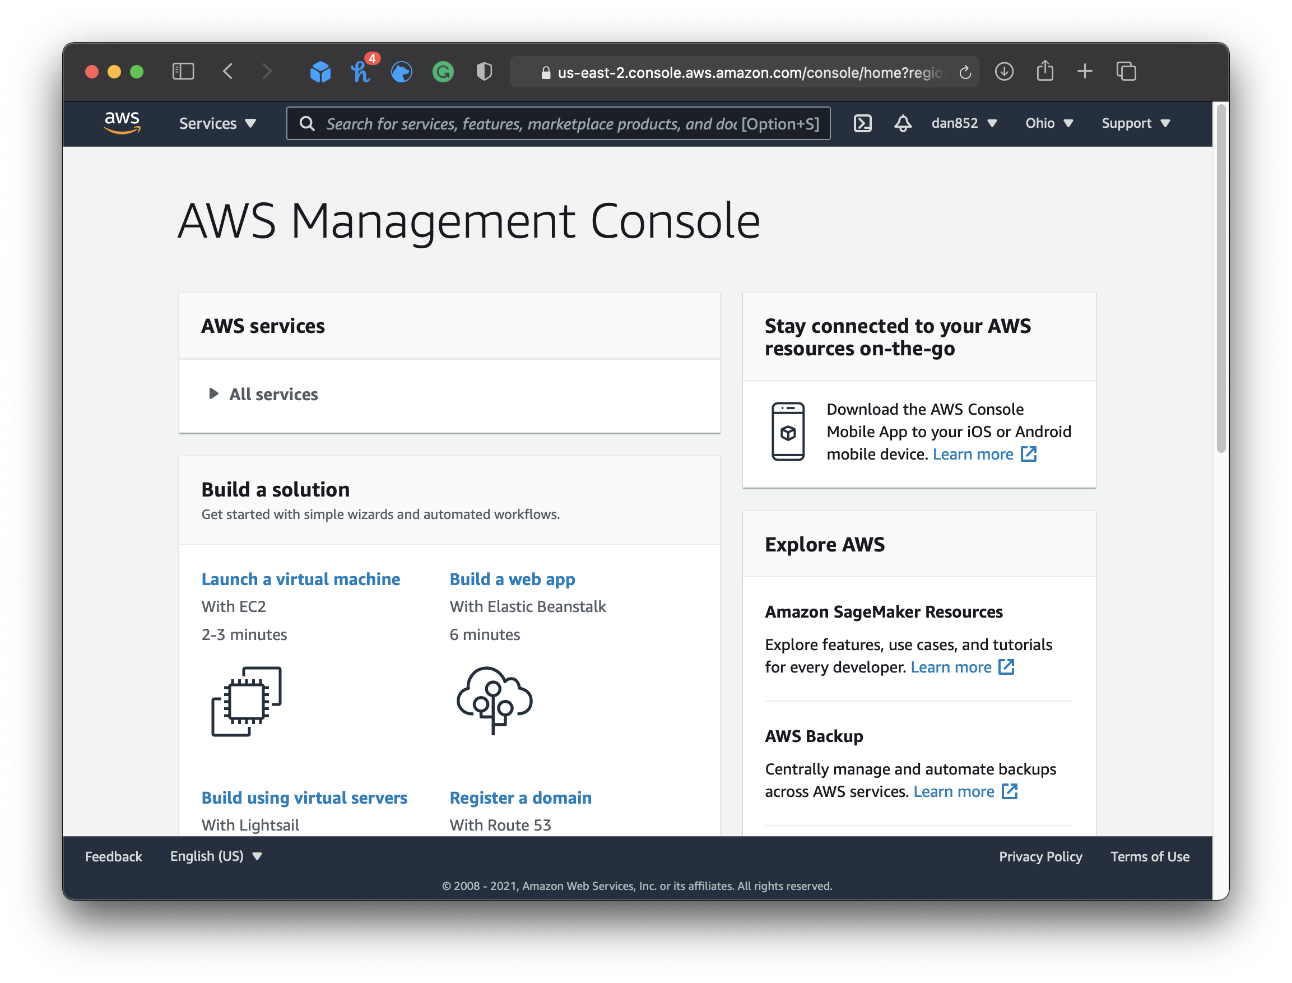1292x983 pixels.
Task: Click the "2-3 minutes" text
Action: tap(244, 634)
